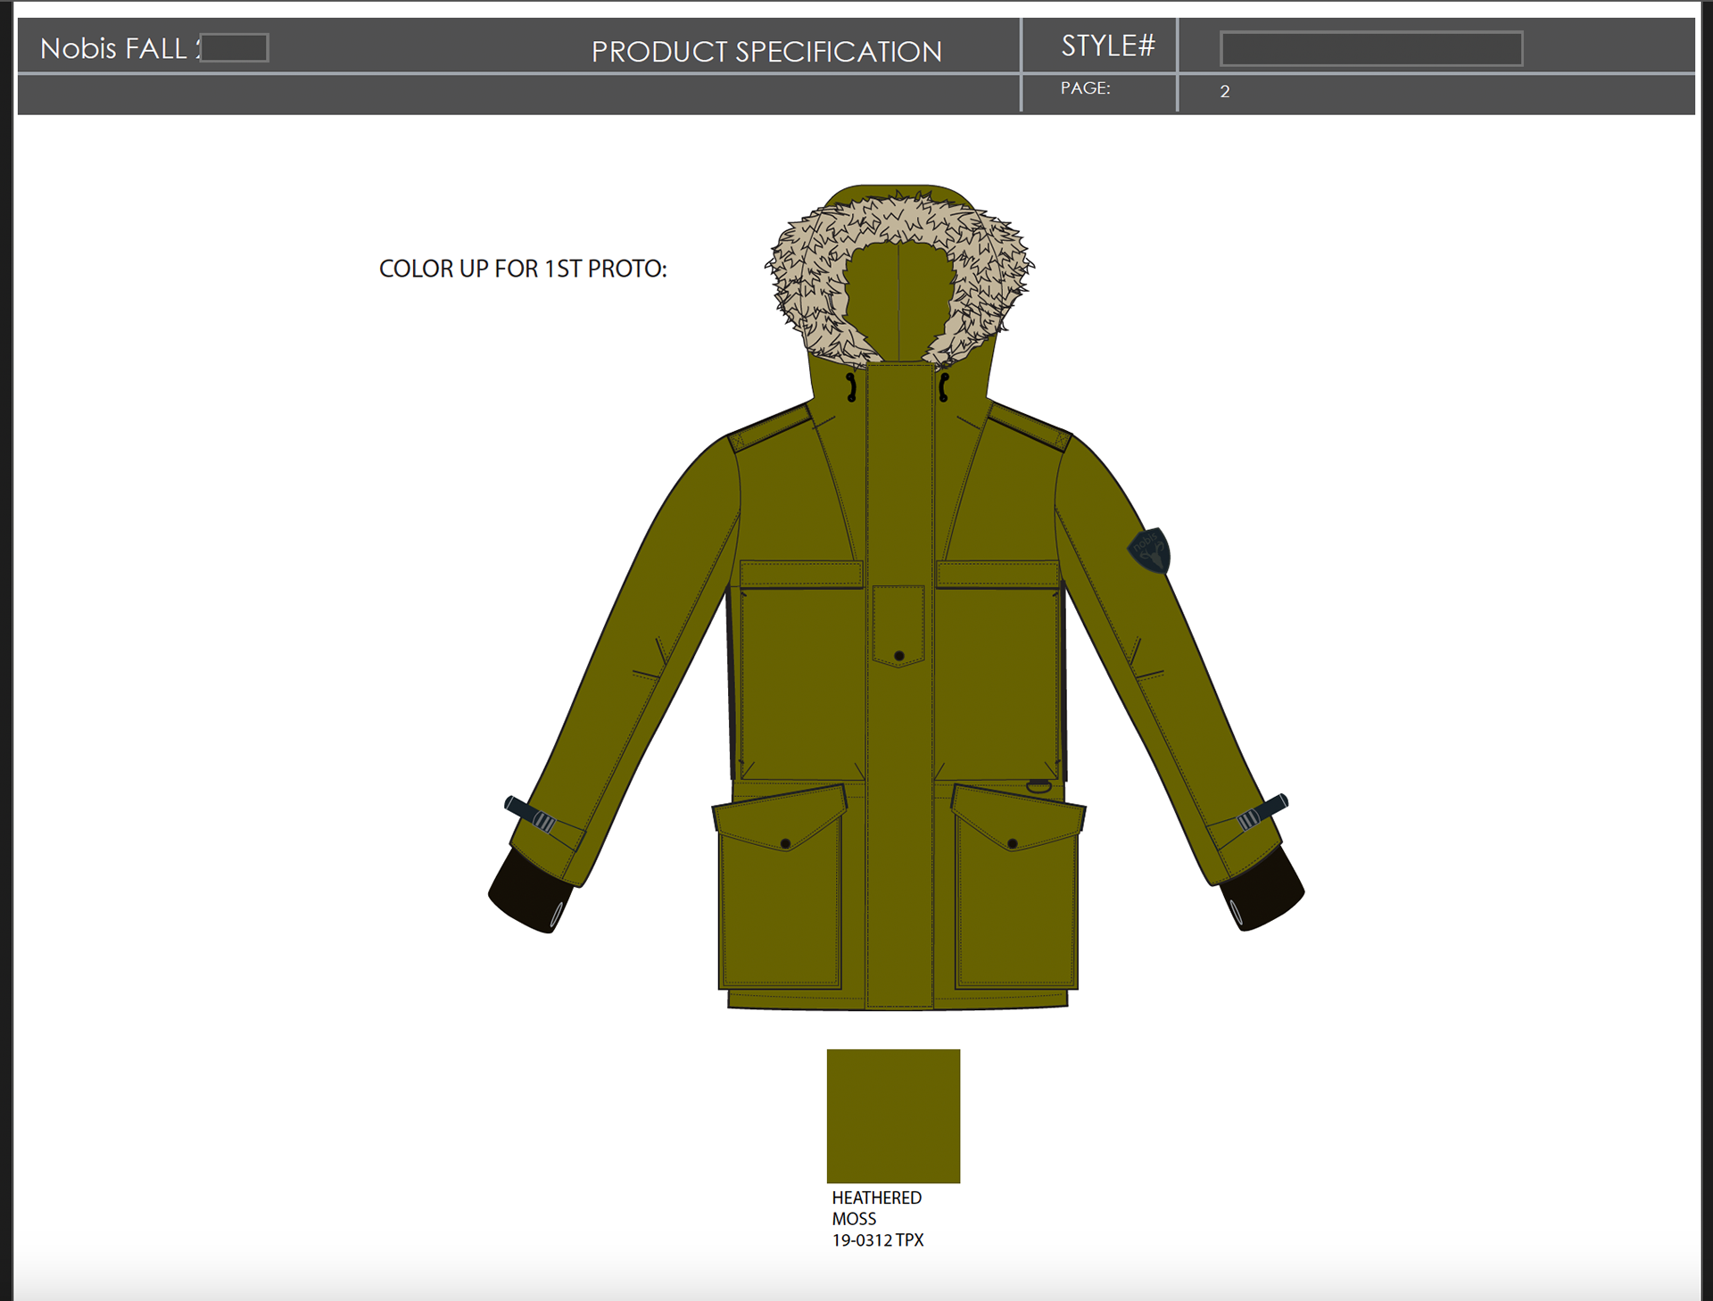Click the D-ring above the right lower pocket
This screenshot has height=1301, width=1713.
click(x=1039, y=787)
